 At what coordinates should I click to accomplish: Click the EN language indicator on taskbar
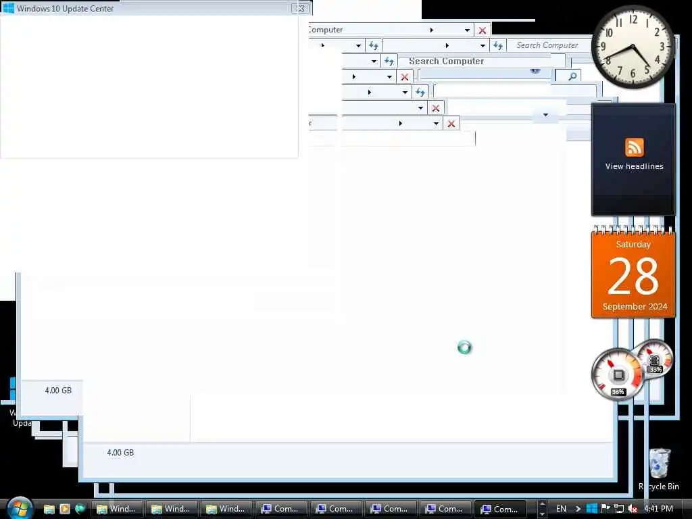click(x=561, y=508)
